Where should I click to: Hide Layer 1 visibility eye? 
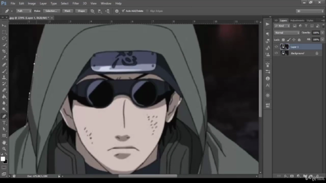pos(276,47)
